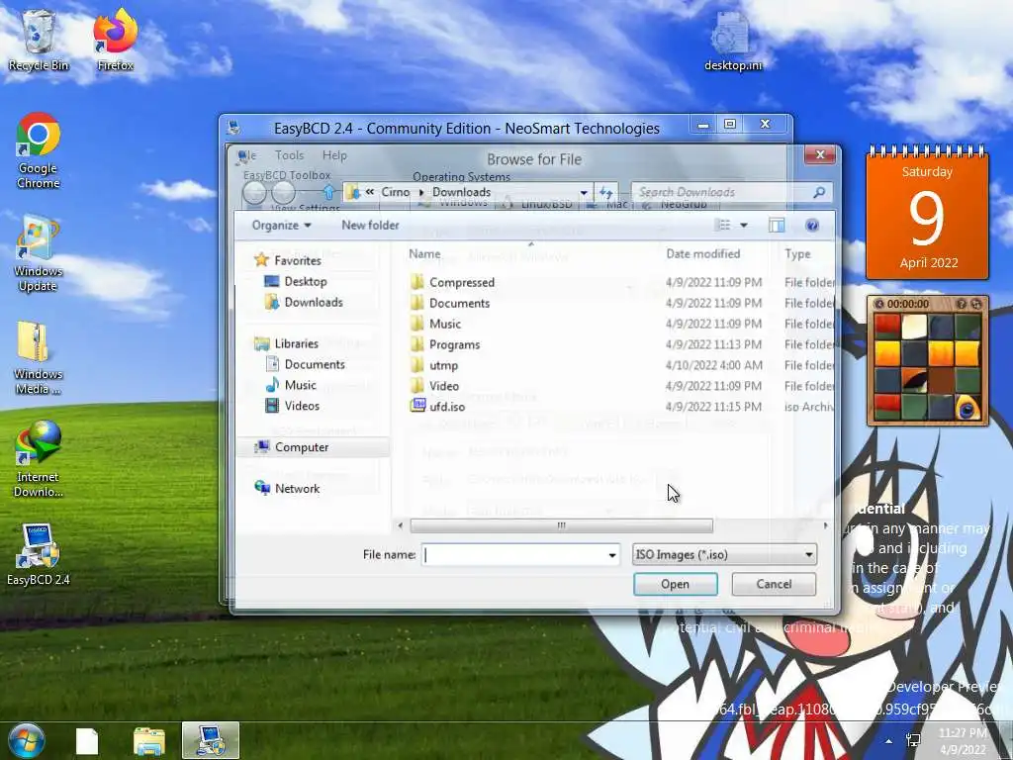The image size is (1013, 760).
Task: Expand the address bar history dropdown
Action: (584, 193)
